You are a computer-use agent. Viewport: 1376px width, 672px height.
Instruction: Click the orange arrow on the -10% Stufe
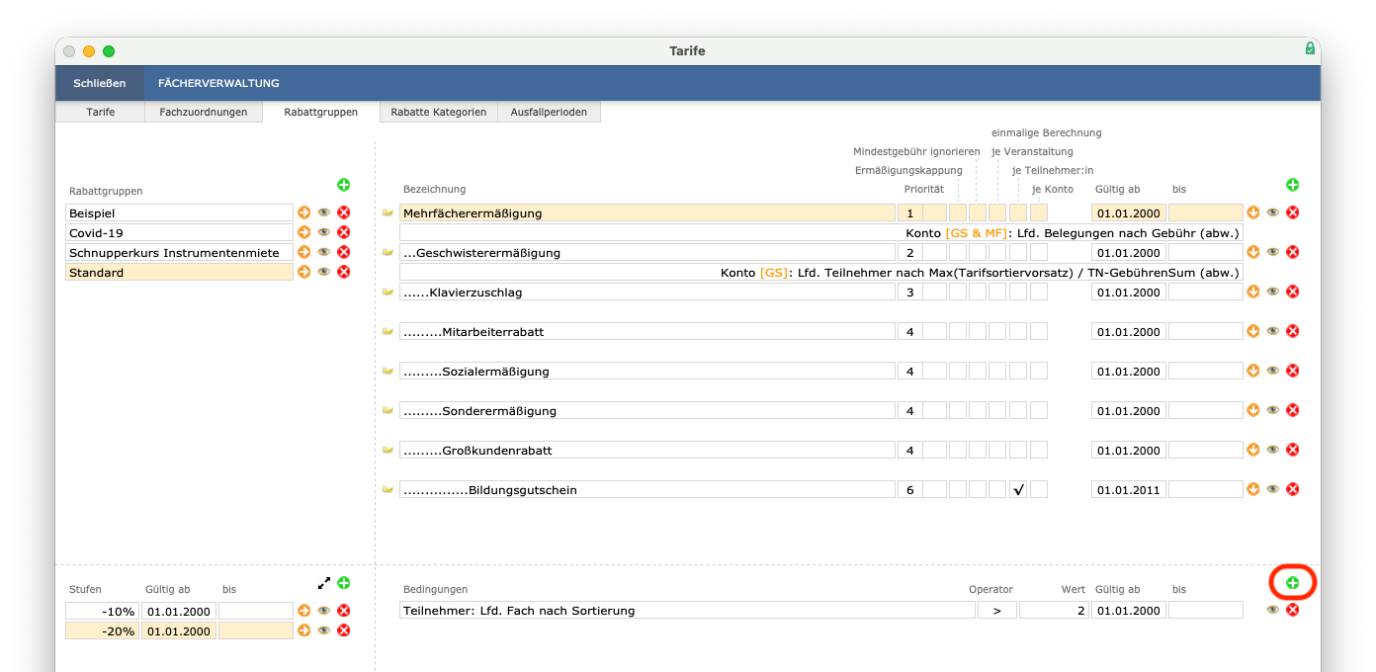click(x=303, y=611)
